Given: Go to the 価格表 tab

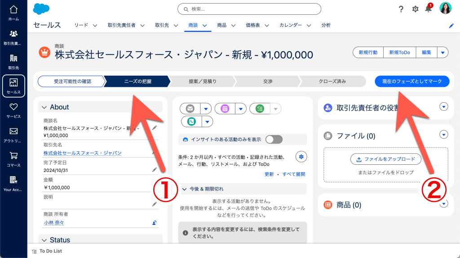Looking at the screenshot, I should (x=253, y=25).
